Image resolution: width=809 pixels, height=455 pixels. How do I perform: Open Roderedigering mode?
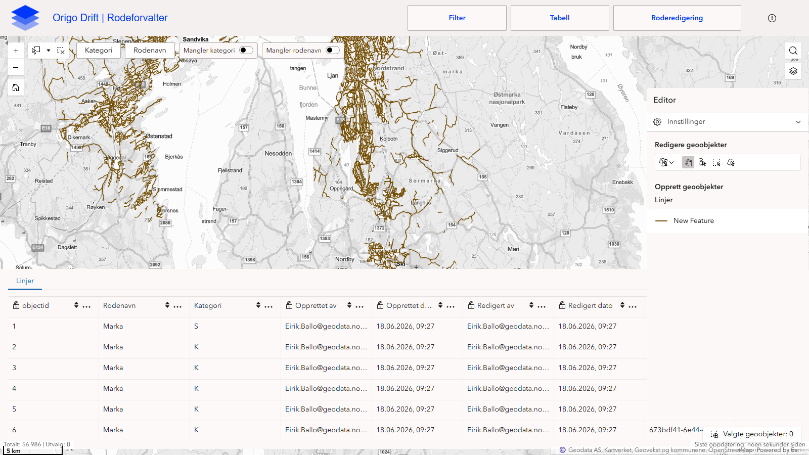(677, 18)
